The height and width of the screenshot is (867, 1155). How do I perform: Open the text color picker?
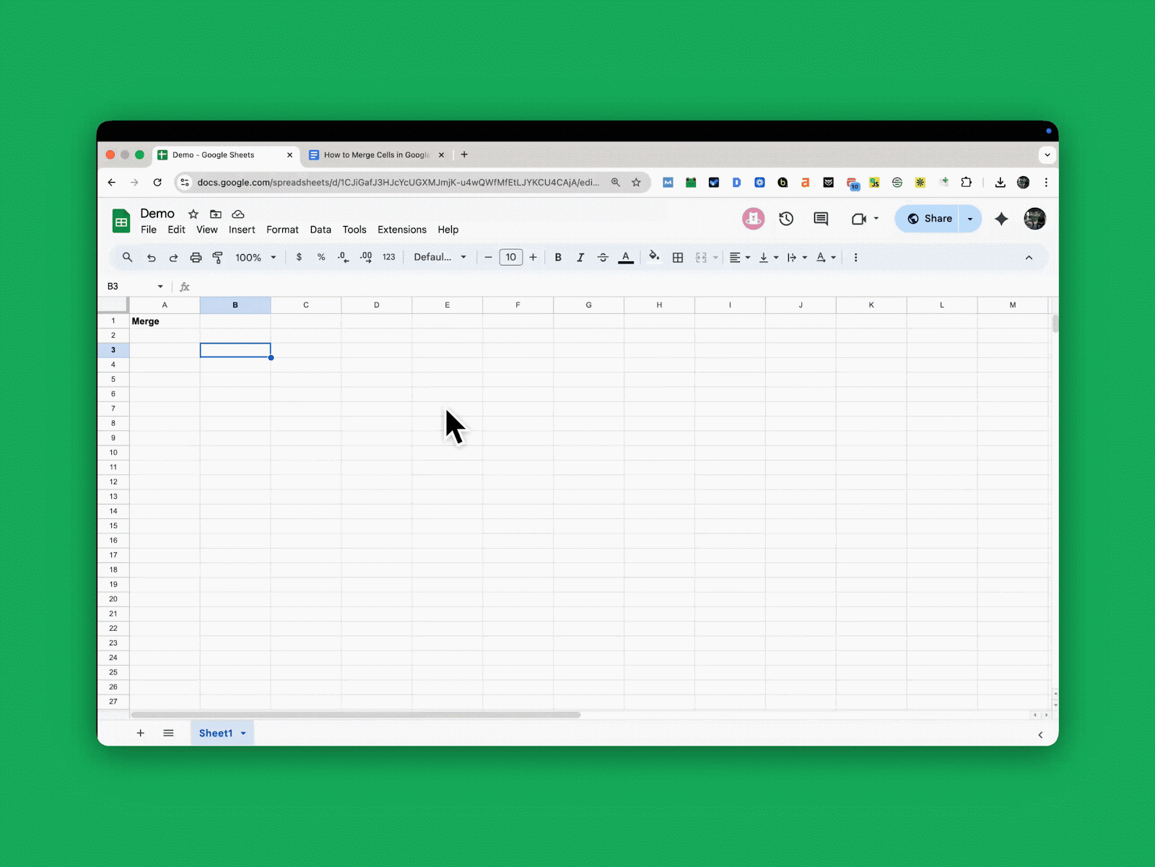coord(625,257)
